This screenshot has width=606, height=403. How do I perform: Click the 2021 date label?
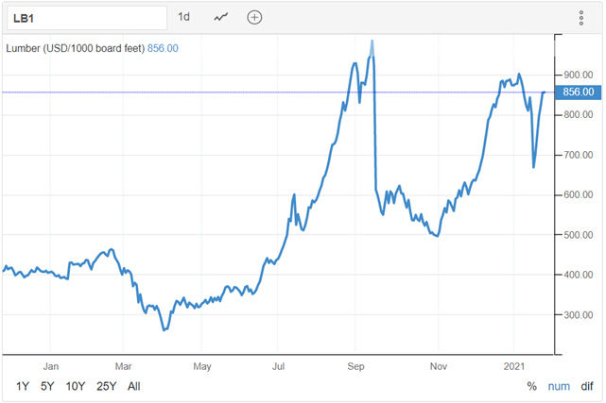point(514,366)
